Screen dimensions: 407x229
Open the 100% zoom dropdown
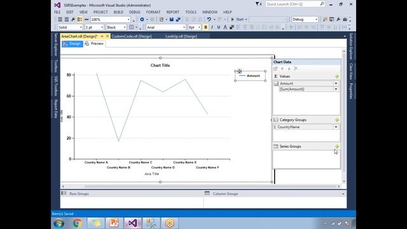[128, 20]
